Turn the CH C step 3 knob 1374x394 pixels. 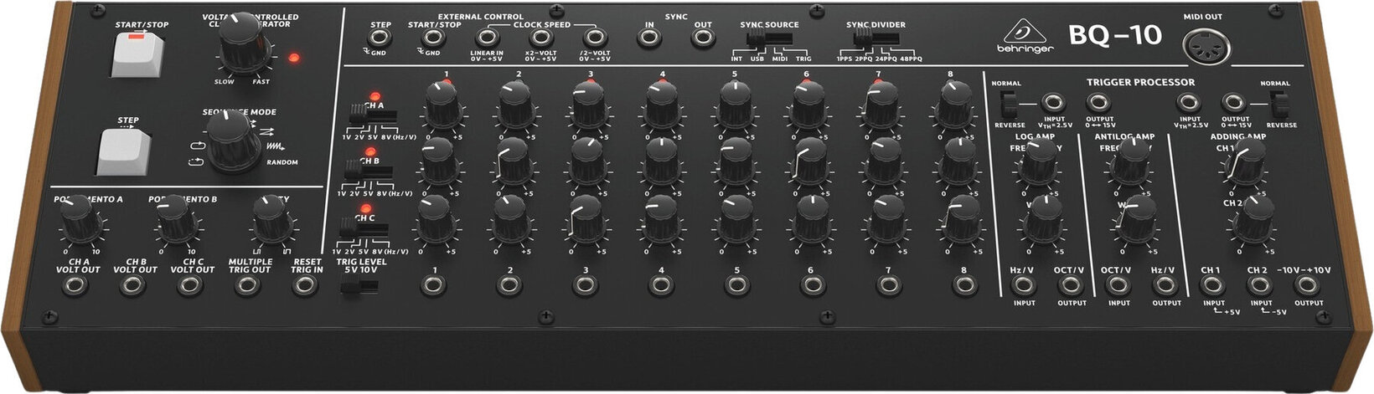point(587,219)
